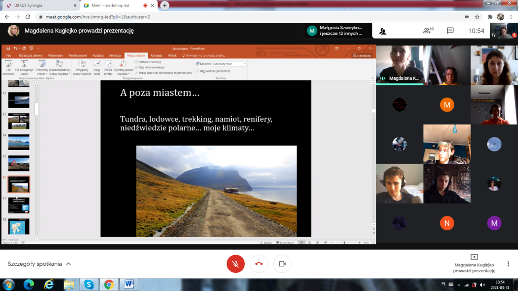Click Magdalena Kugiejko prowadzi prezentację button
518x291 pixels.
pyautogui.click(x=474, y=264)
